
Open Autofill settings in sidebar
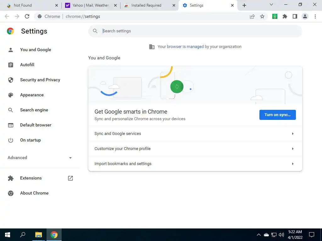click(x=27, y=65)
